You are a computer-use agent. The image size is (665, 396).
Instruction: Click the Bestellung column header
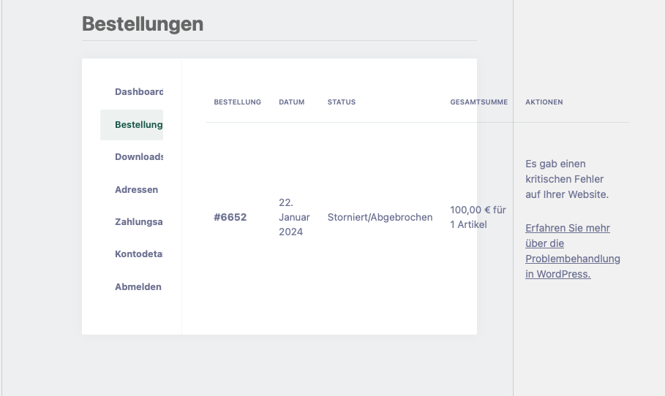coord(238,102)
